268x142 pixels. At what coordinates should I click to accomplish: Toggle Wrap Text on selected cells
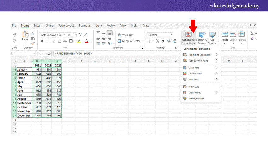tap(126, 35)
